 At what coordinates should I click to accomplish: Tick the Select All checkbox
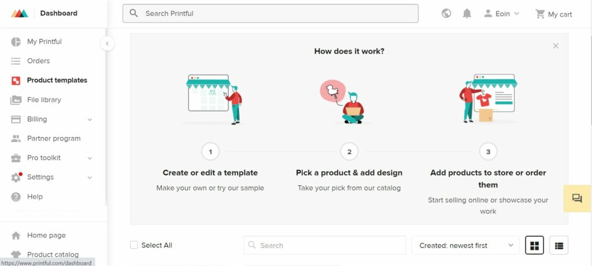pos(134,245)
